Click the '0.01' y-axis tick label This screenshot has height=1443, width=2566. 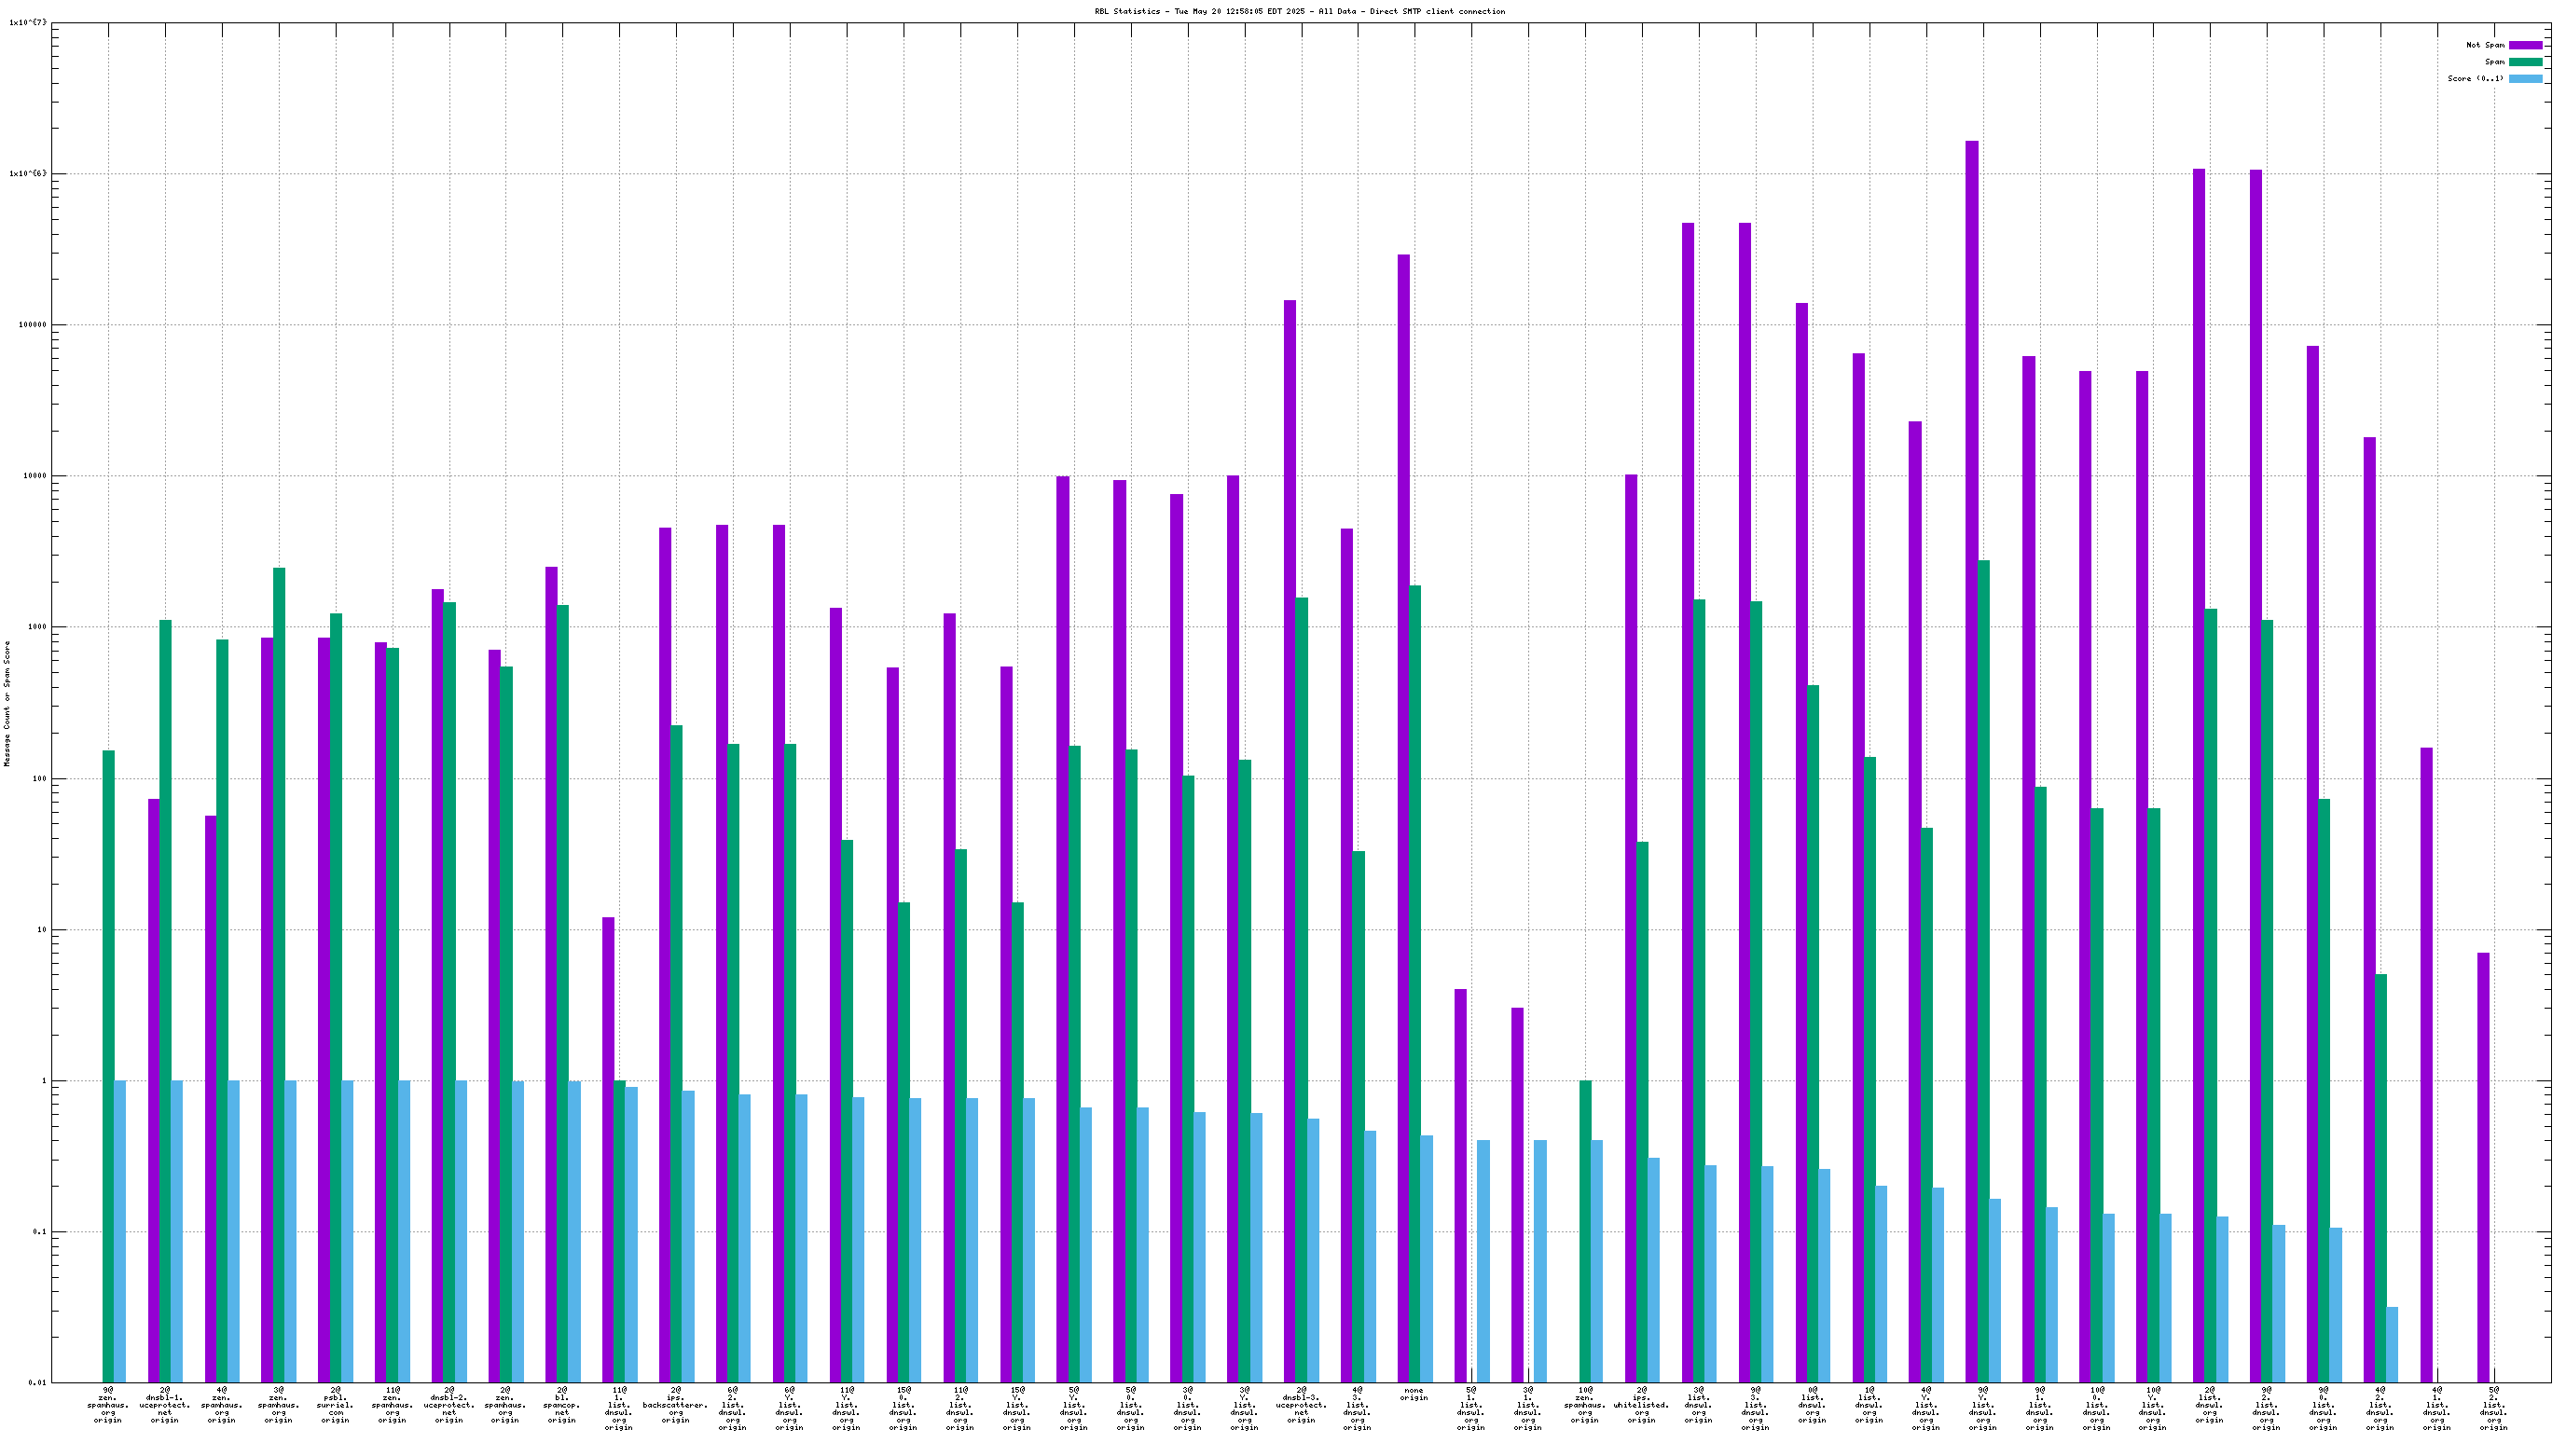tap(37, 1383)
